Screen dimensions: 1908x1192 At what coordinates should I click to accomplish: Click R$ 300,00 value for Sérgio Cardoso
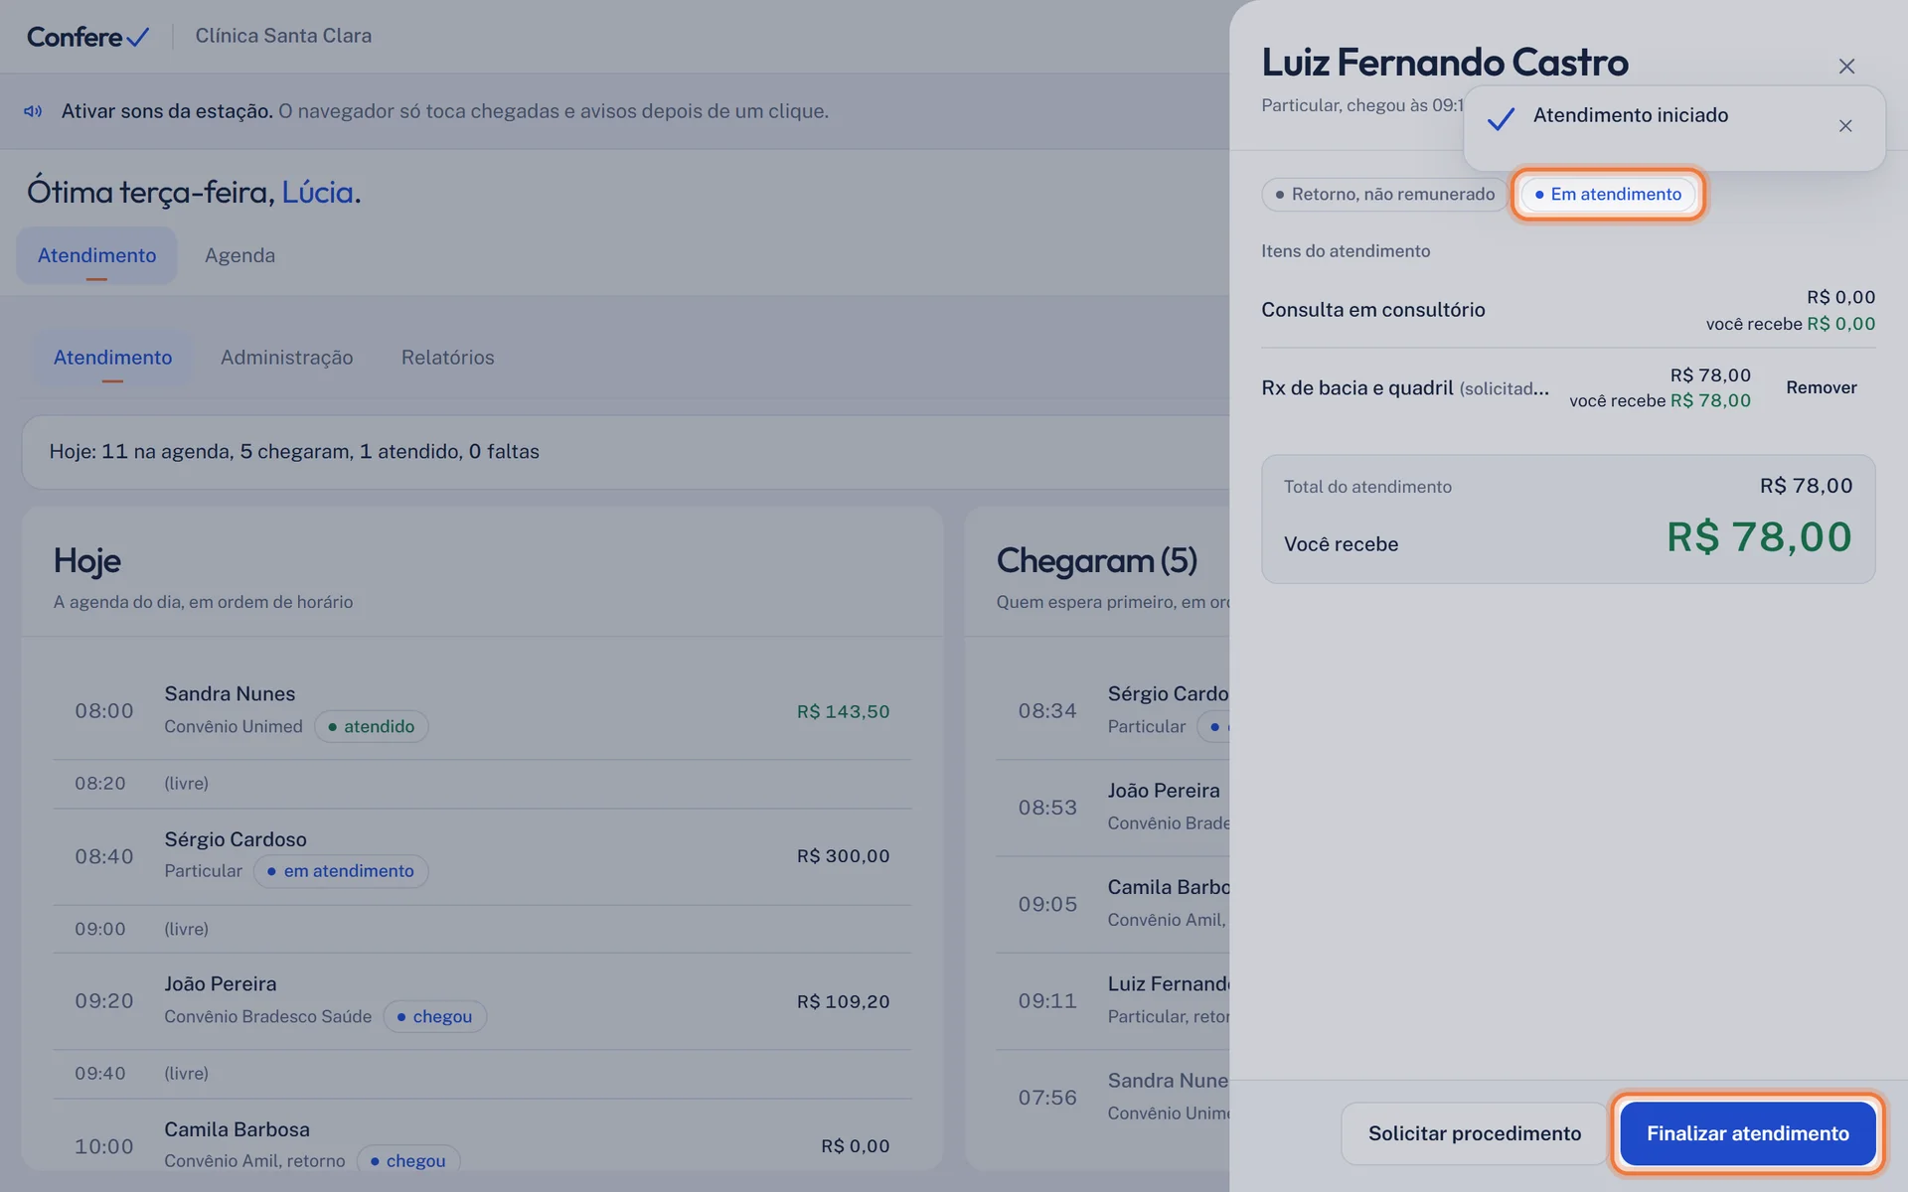[x=843, y=856]
